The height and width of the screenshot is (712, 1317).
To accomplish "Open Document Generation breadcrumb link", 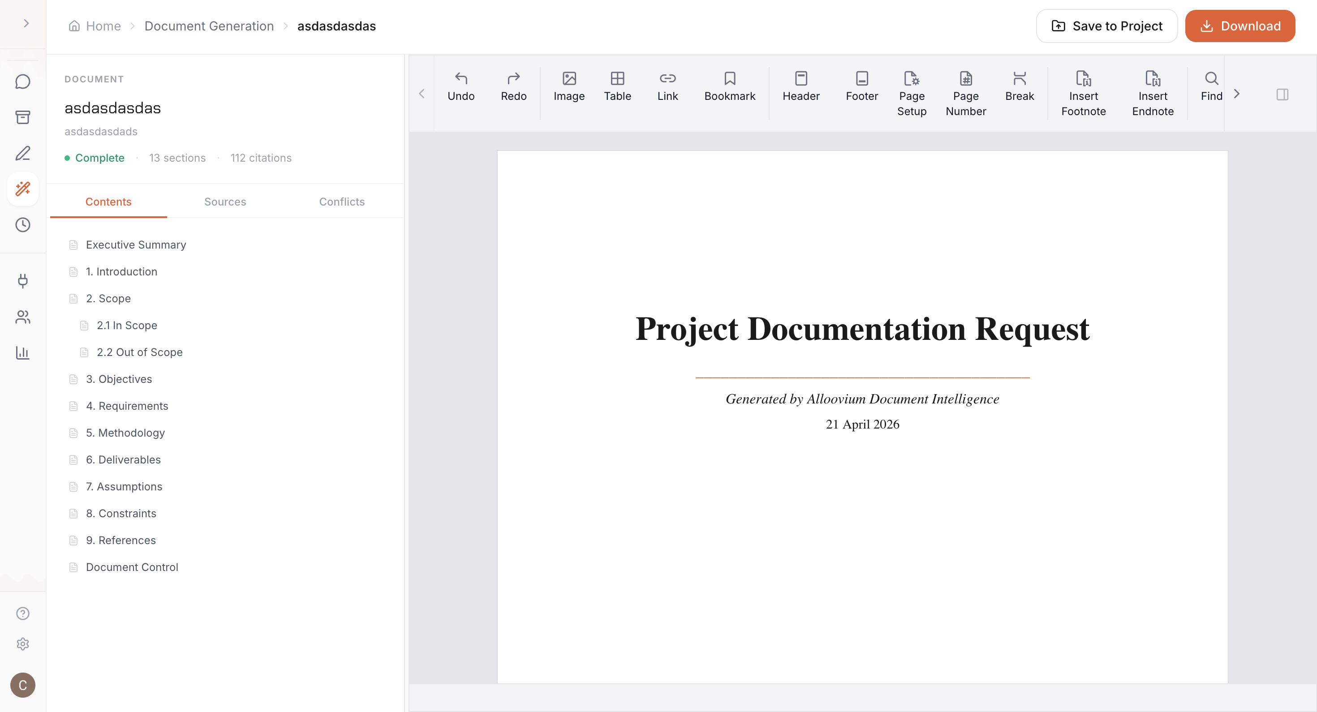I will 209,26.
